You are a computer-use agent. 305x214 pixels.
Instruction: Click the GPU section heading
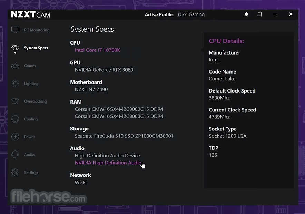(x=75, y=62)
